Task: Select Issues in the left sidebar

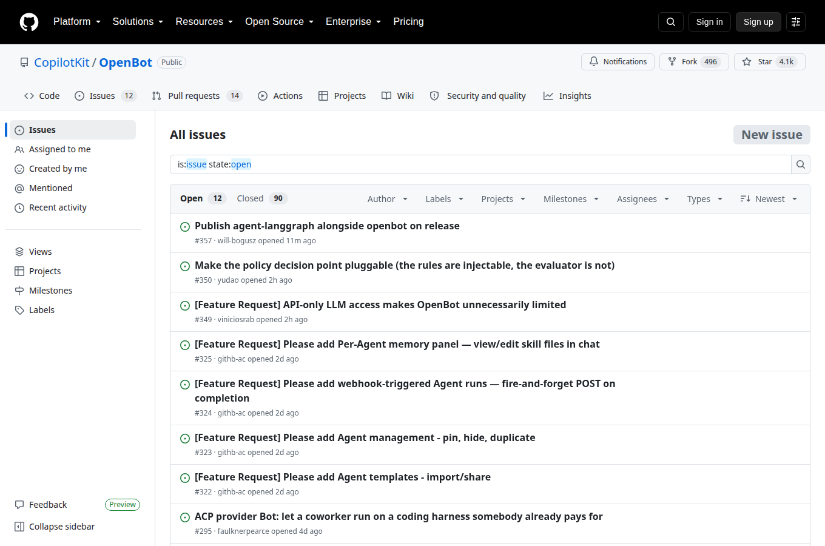Action: point(73,130)
